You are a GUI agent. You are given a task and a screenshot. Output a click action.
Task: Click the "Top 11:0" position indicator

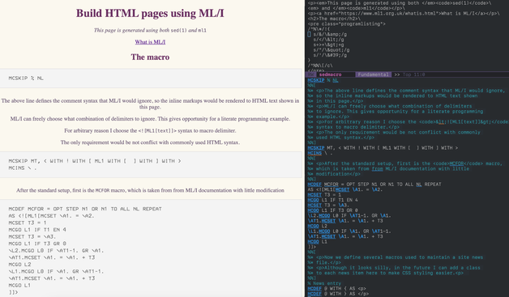click(414, 74)
